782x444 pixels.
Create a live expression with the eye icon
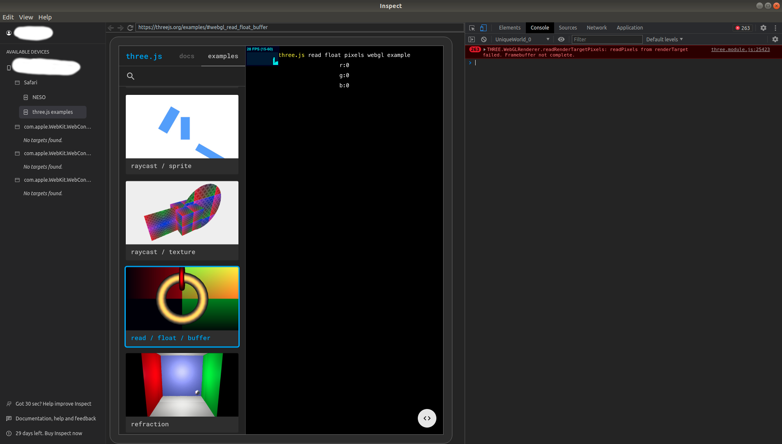click(560, 39)
